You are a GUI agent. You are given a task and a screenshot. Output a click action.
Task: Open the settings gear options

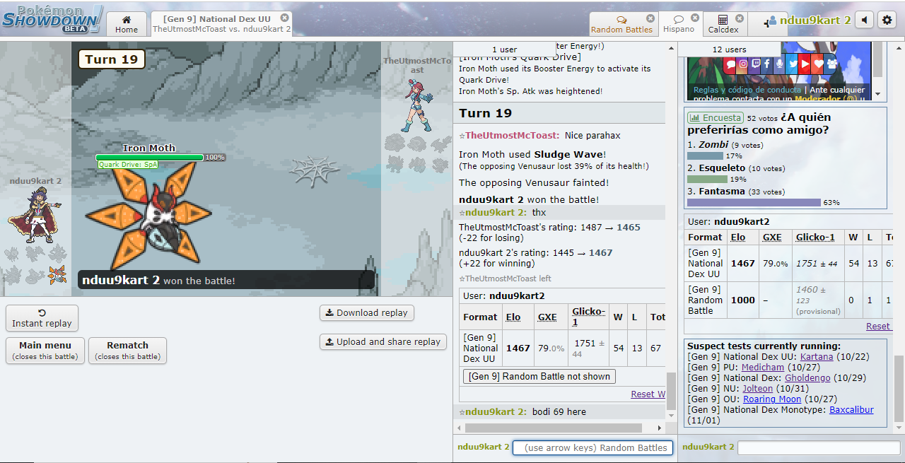tap(887, 20)
